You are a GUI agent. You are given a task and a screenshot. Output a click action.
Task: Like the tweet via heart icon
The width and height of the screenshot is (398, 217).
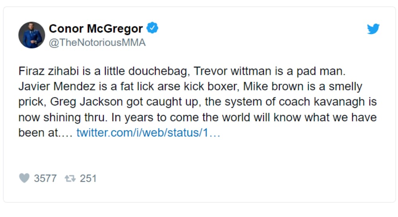coord(24,178)
